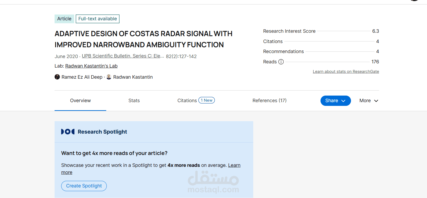Click the Full-text available badge
427x198 pixels.
coord(97,19)
